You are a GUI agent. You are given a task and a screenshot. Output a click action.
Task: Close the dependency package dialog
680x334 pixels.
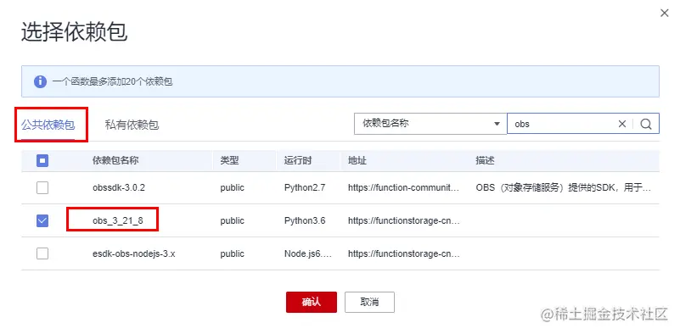coord(664,14)
